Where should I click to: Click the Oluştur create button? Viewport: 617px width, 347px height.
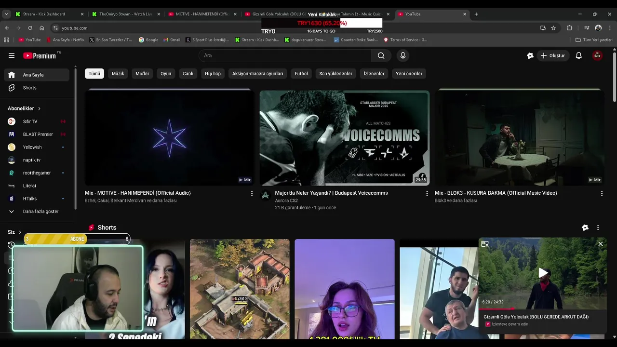[552, 55]
